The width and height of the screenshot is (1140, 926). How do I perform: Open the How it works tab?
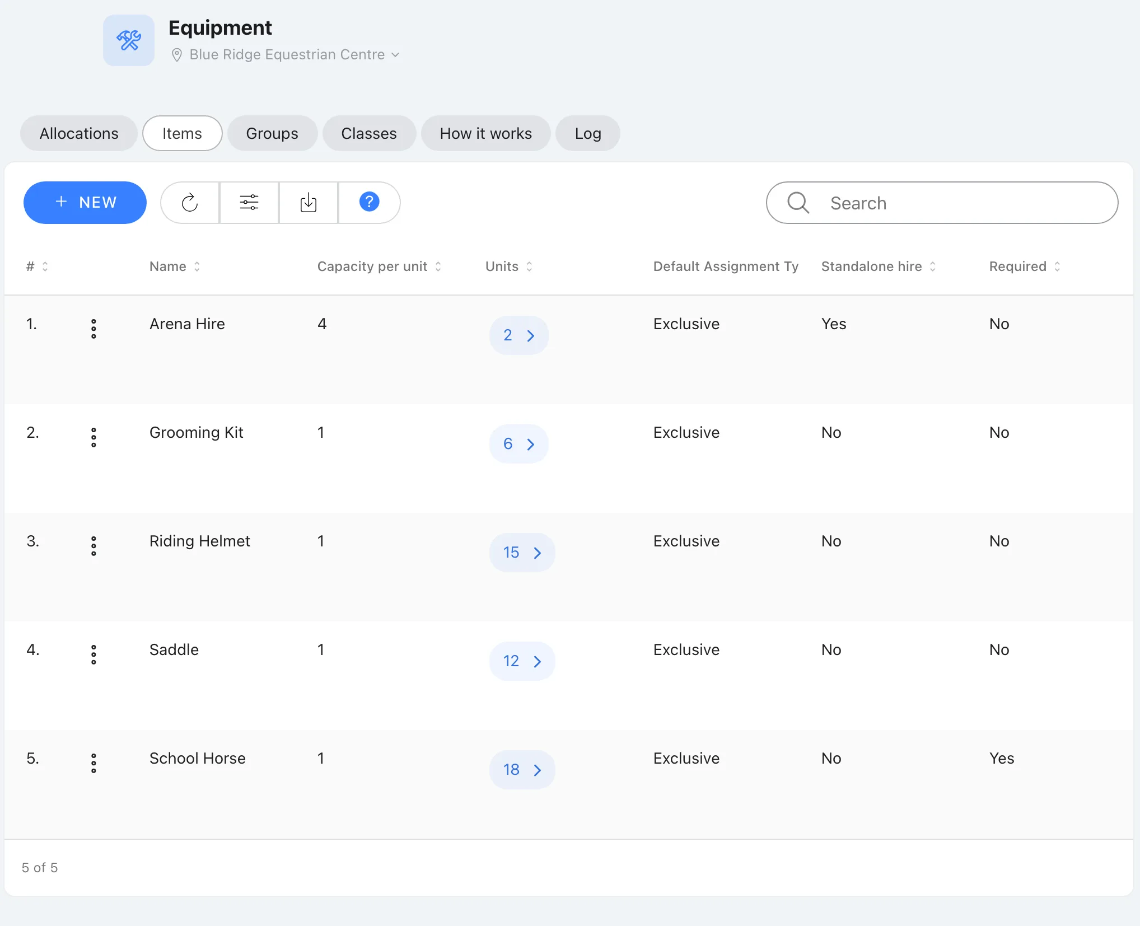485,133
